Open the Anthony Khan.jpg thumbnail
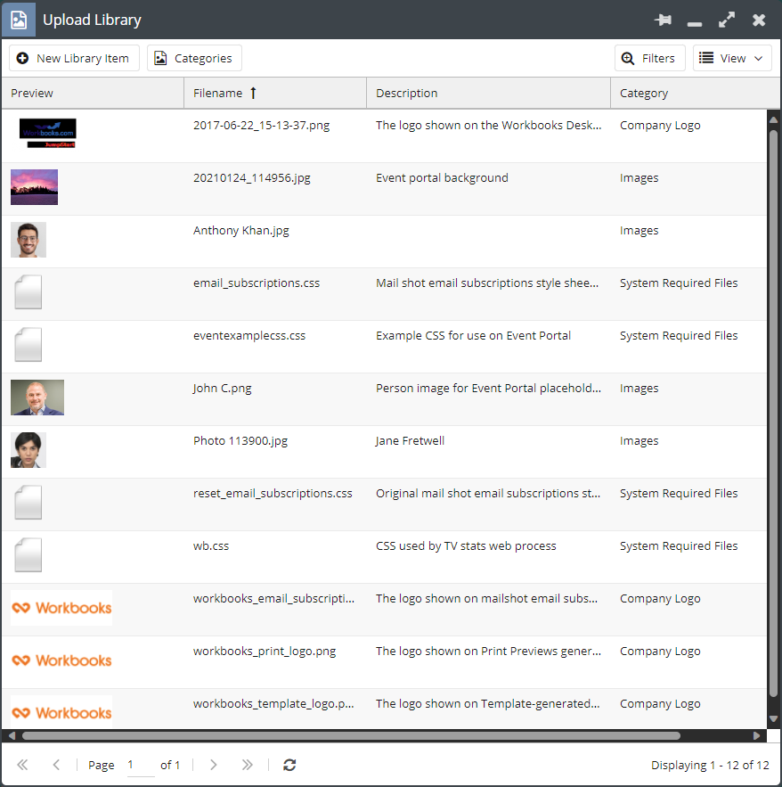Image resolution: width=782 pixels, height=787 pixels. pos(29,240)
